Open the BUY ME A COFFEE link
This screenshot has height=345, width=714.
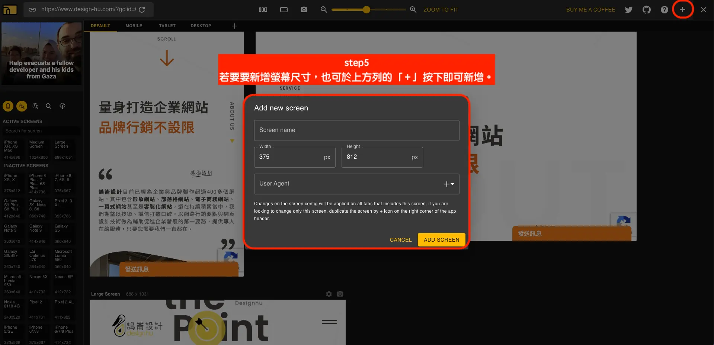590,10
